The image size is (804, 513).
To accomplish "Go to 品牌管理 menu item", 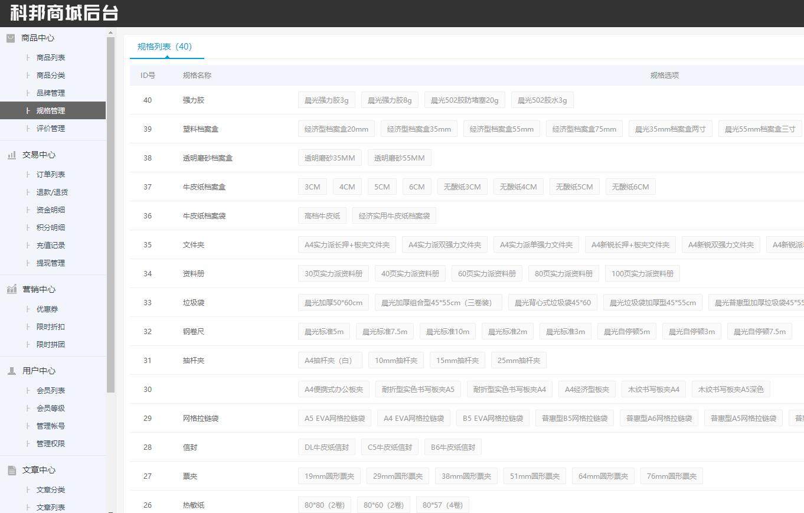I will click(51, 93).
